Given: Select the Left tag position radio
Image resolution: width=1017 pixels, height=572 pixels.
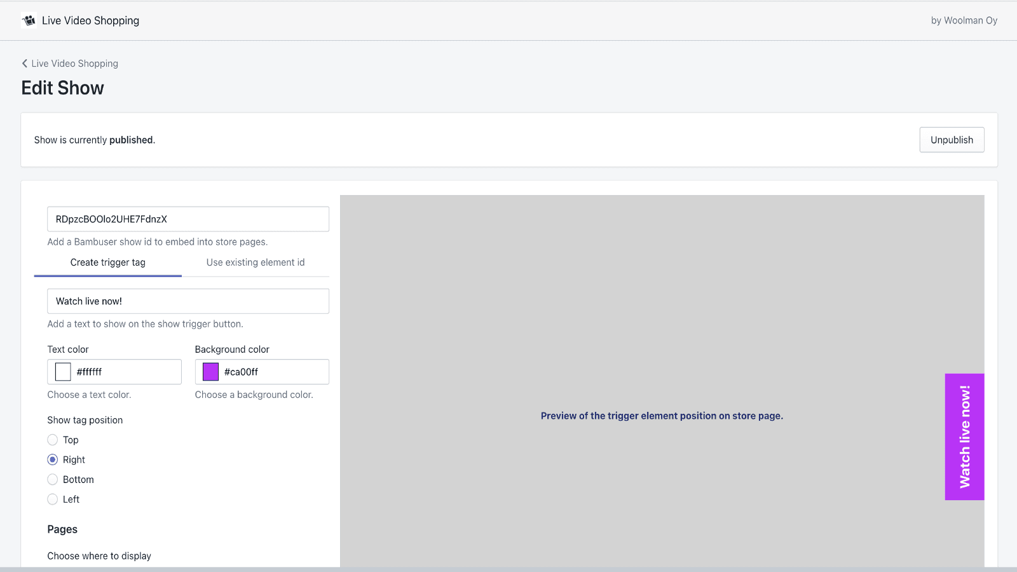Looking at the screenshot, I should [53, 500].
